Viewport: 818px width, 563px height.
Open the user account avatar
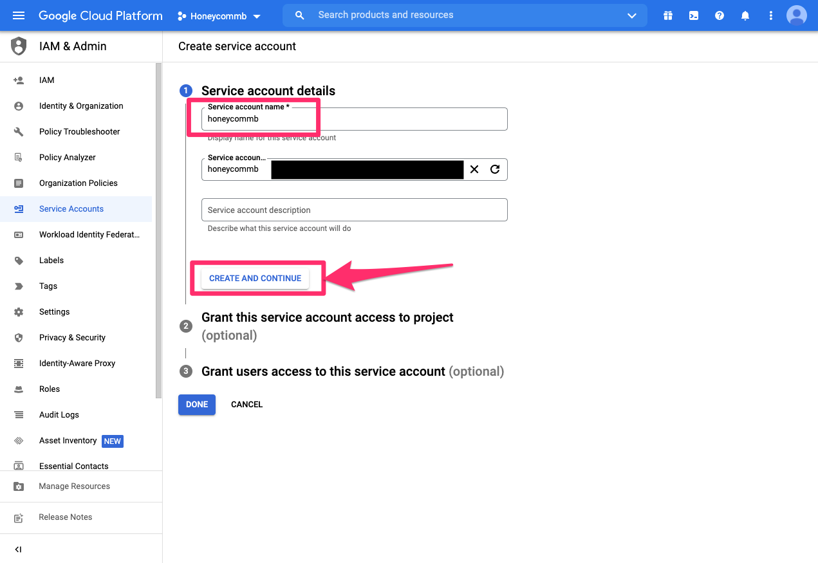[x=797, y=15]
